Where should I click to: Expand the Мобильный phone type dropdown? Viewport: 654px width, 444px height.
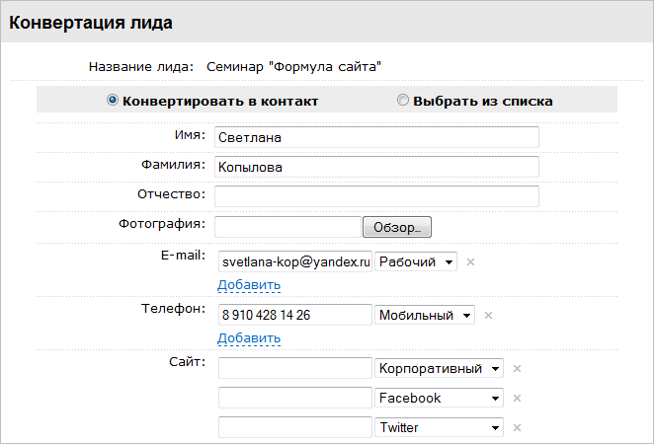[x=425, y=315]
